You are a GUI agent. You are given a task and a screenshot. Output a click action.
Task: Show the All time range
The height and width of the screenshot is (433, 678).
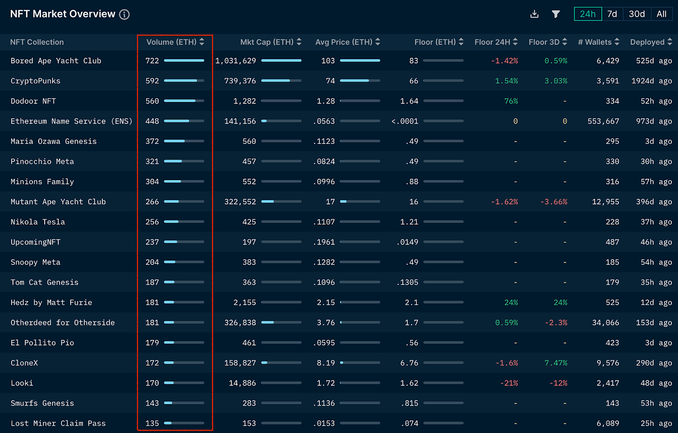pyautogui.click(x=661, y=14)
